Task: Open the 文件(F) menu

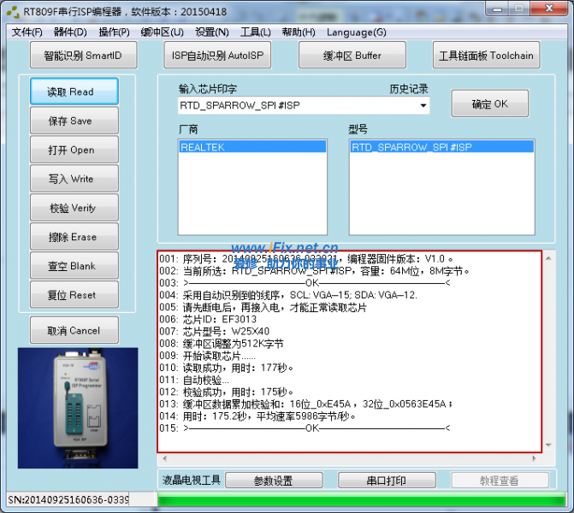Action: point(27,32)
